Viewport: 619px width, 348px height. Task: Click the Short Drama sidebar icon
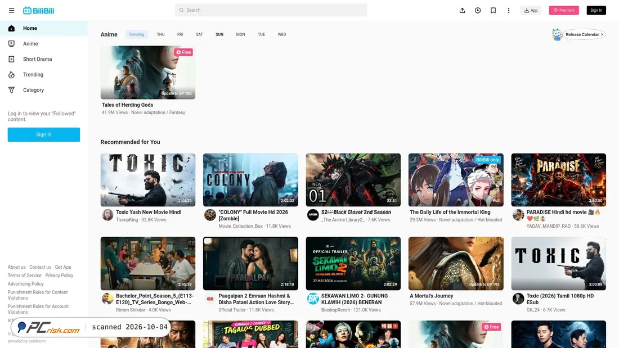11,59
